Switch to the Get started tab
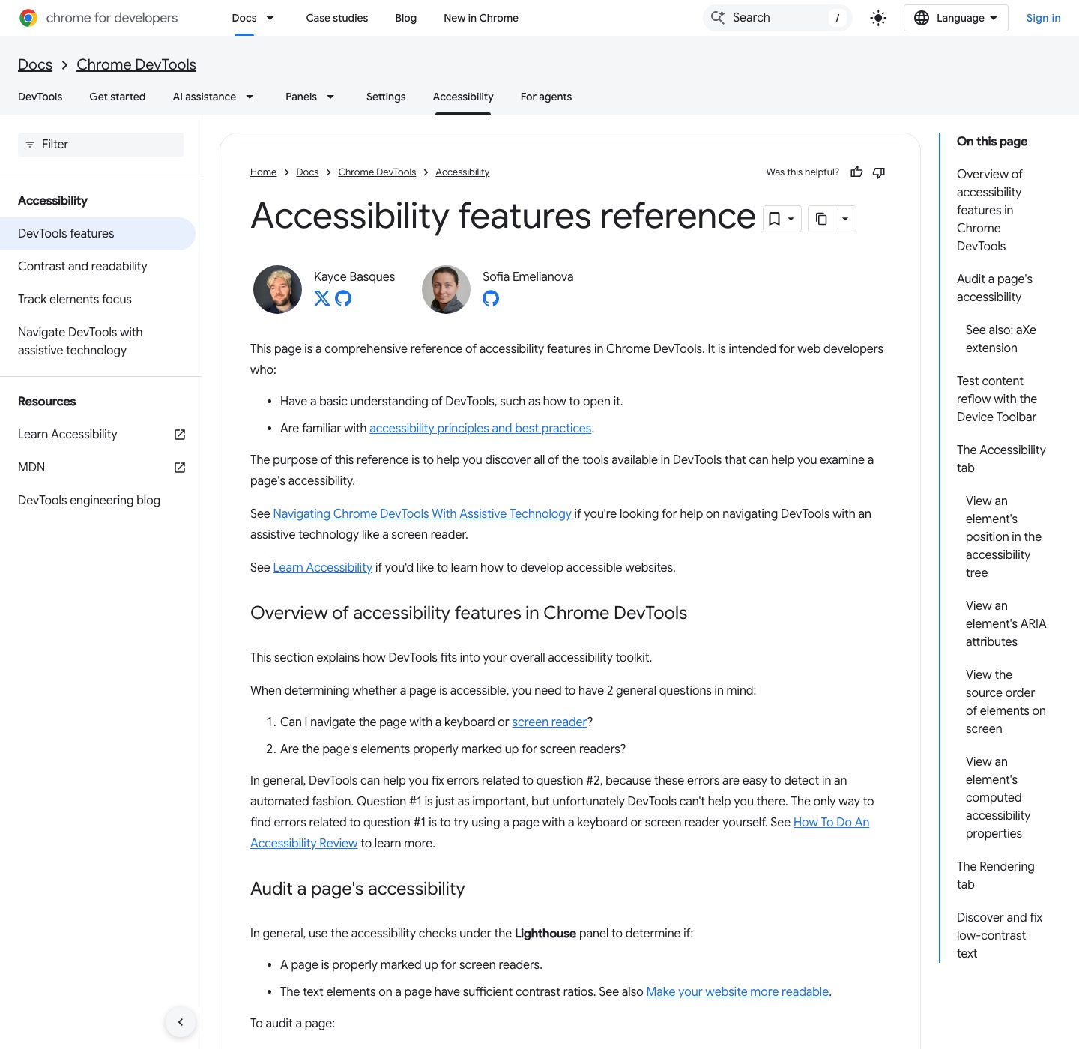Image resolution: width=1079 pixels, height=1049 pixels. pos(118,97)
